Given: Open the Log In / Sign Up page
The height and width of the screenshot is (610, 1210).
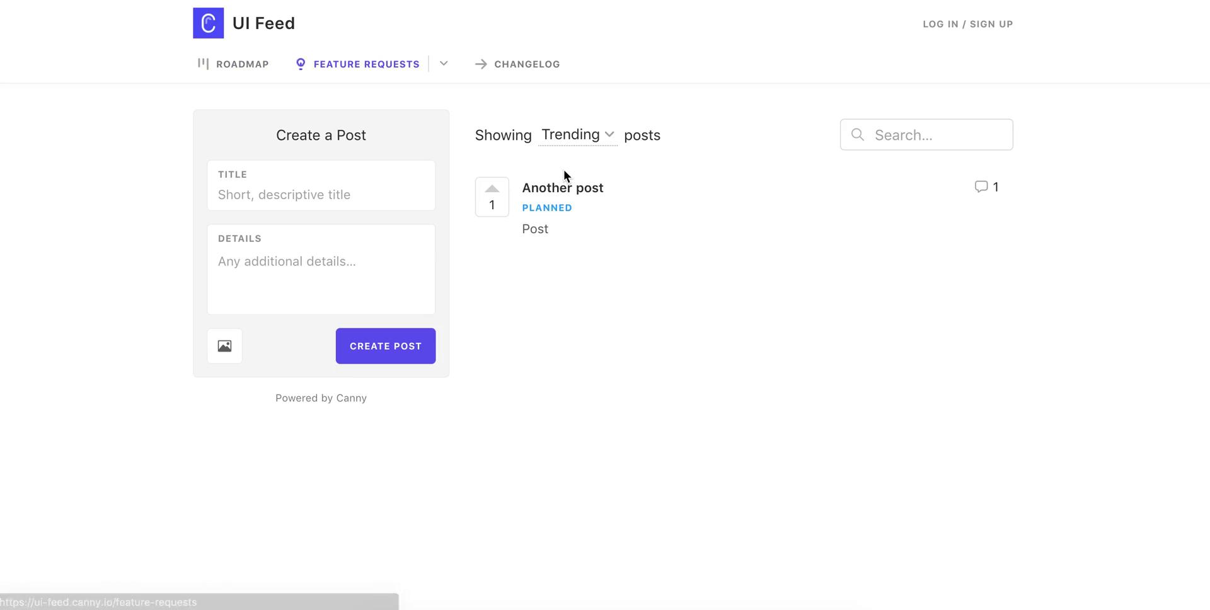Looking at the screenshot, I should tap(967, 24).
